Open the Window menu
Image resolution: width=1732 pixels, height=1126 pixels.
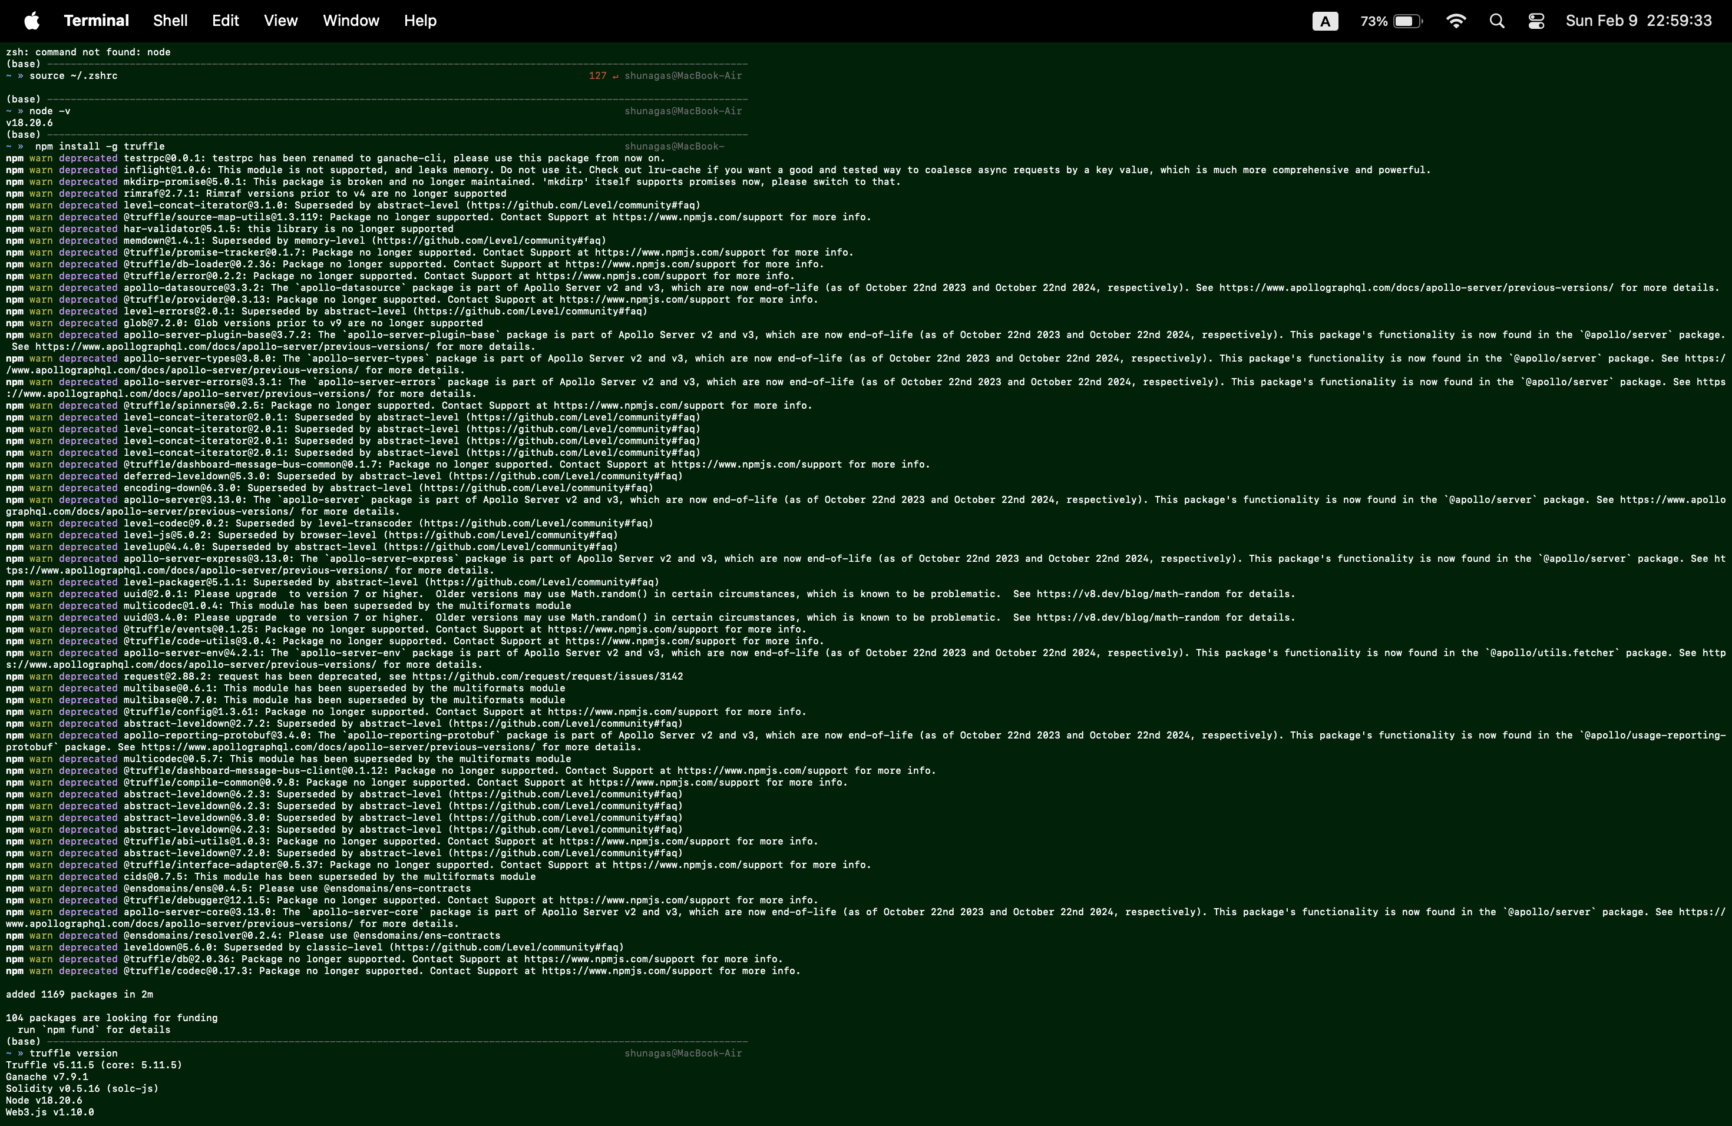(x=351, y=21)
